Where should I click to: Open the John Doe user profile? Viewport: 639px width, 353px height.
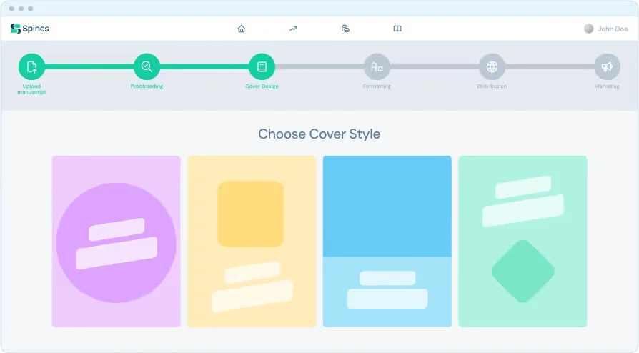[x=613, y=29]
